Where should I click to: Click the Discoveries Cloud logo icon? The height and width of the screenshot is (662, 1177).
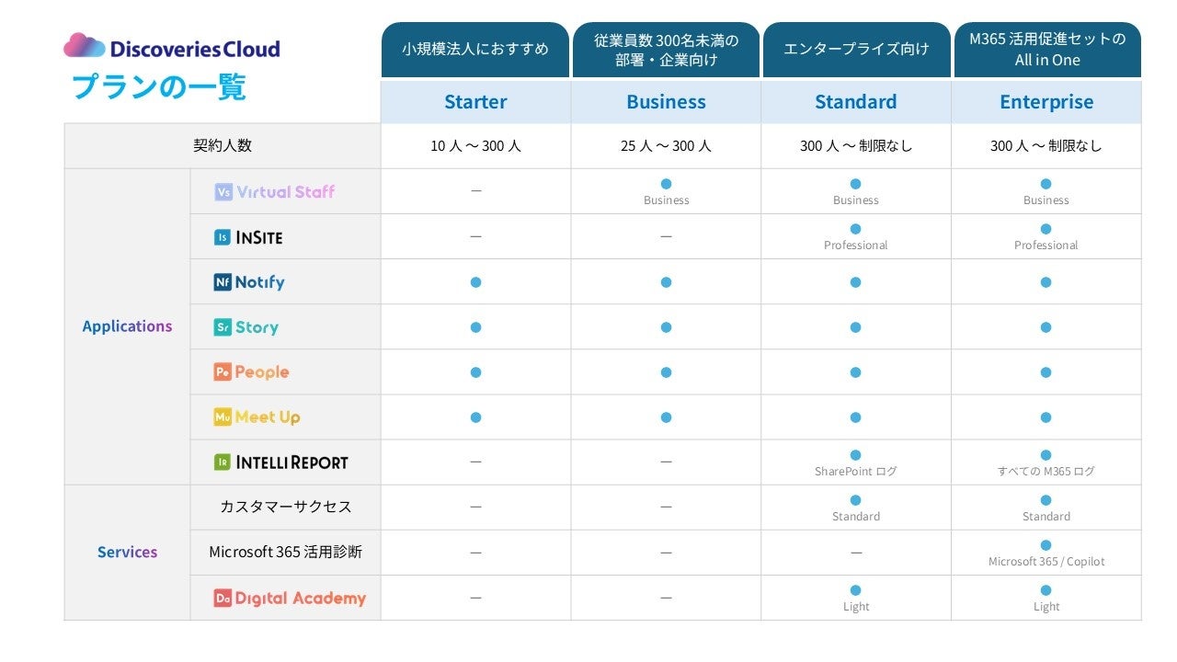pyautogui.click(x=85, y=46)
